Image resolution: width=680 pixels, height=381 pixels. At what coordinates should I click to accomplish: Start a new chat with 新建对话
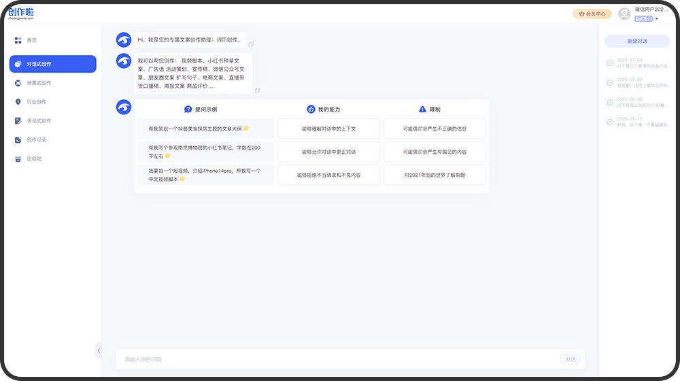pyautogui.click(x=637, y=42)
